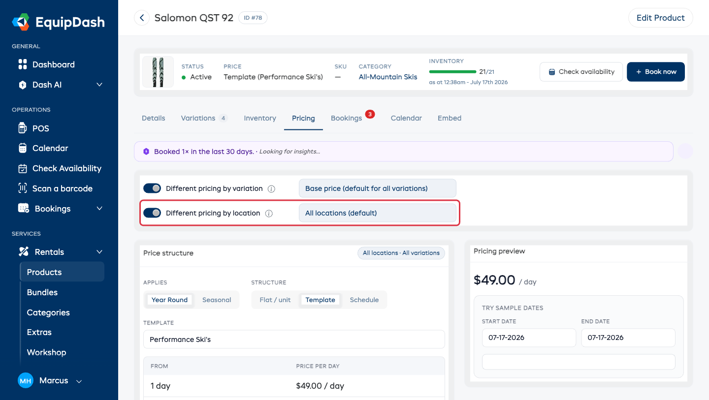This screenshot has width=709, height=400.
Task: Click the POS terminal icon
Action: tap(23, 128)
